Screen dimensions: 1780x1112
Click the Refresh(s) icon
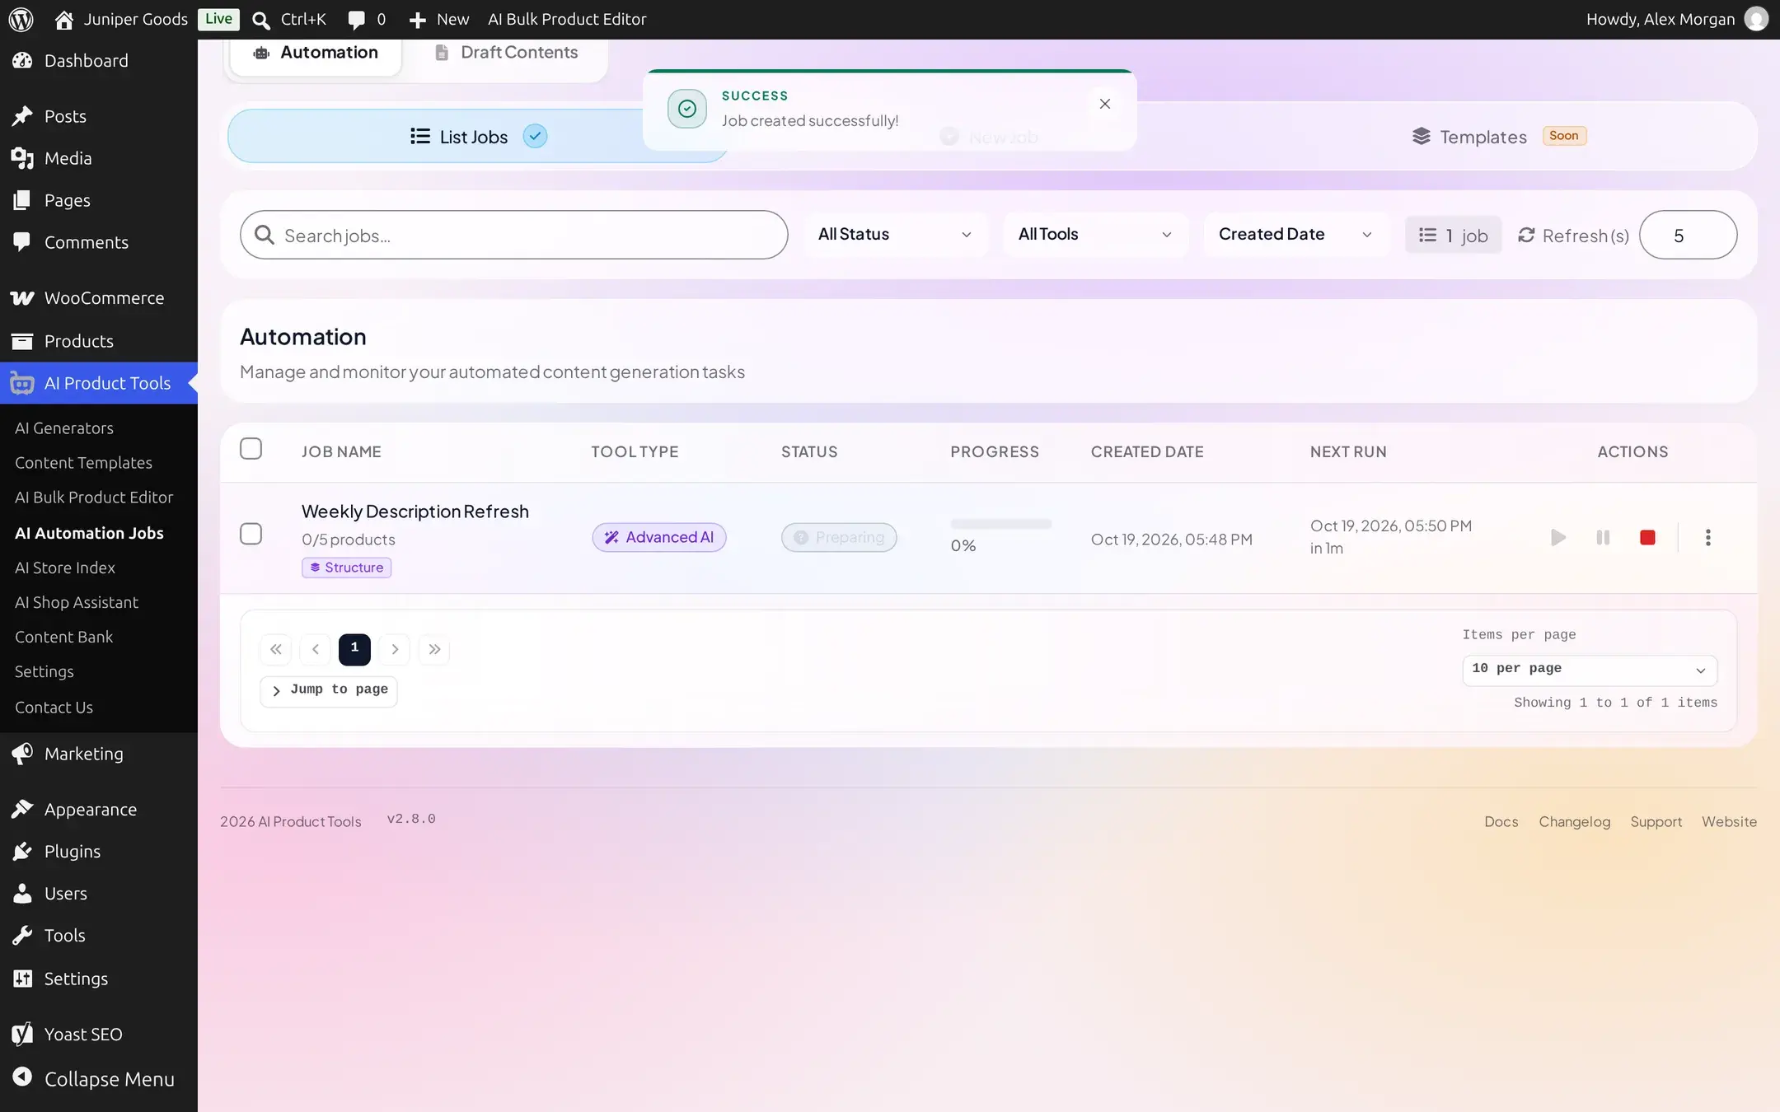(x=1526, y=236)
